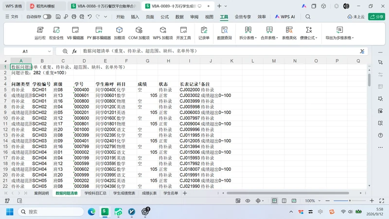Screen dimensions: 389x219
Task: Add a new sheet with plus button
Action: 185,193
